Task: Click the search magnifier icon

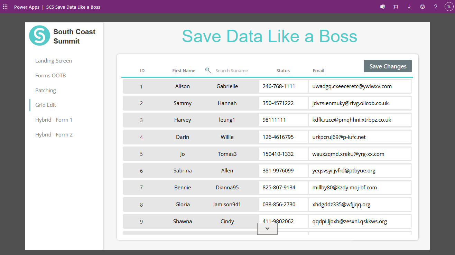Action: 208,70
